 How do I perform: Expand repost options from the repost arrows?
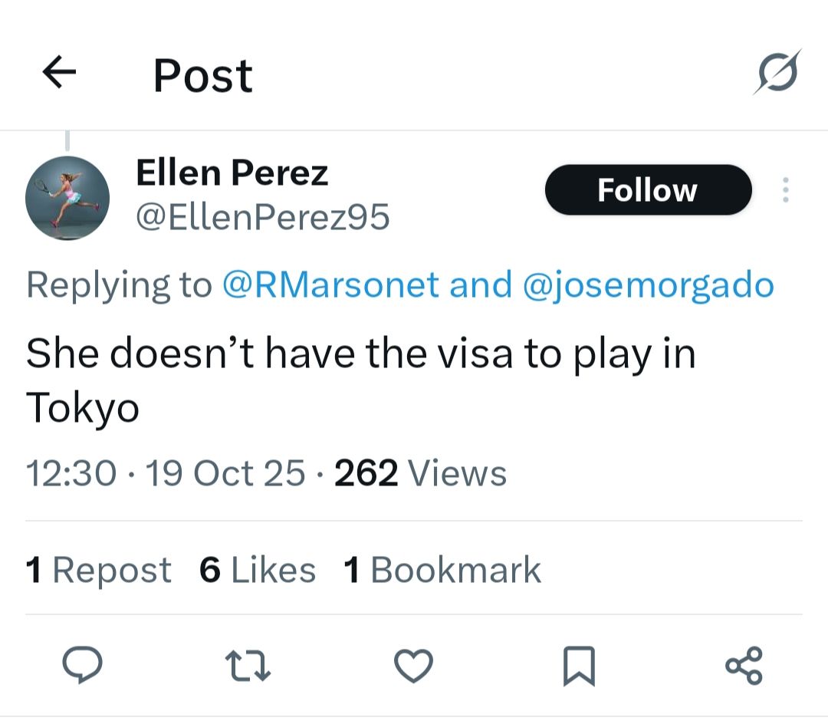(248, 666)
